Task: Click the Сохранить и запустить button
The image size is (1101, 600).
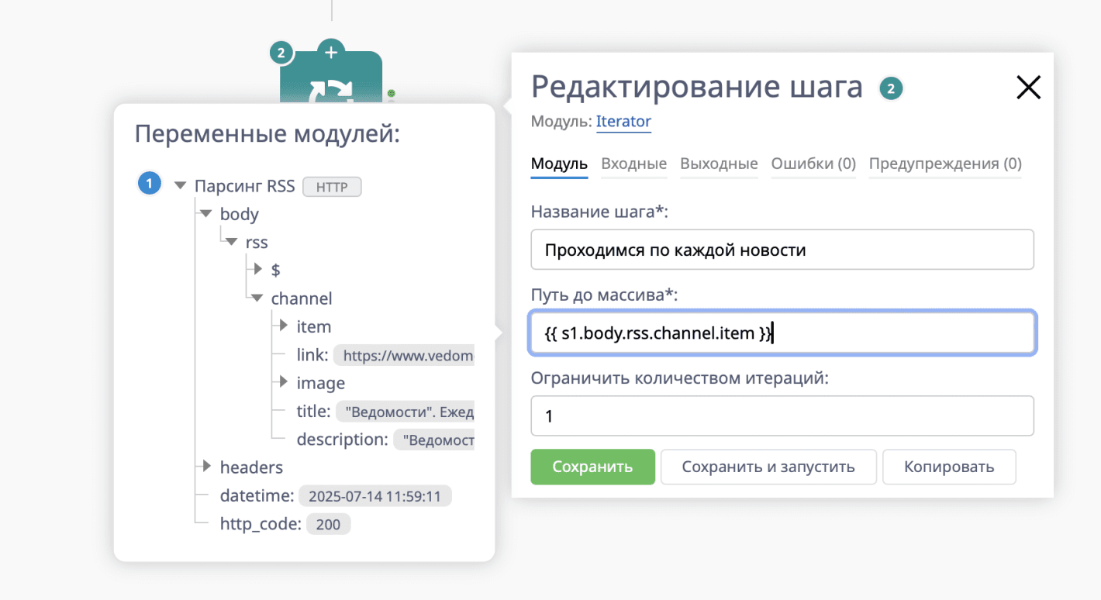Action: point(768,467)
